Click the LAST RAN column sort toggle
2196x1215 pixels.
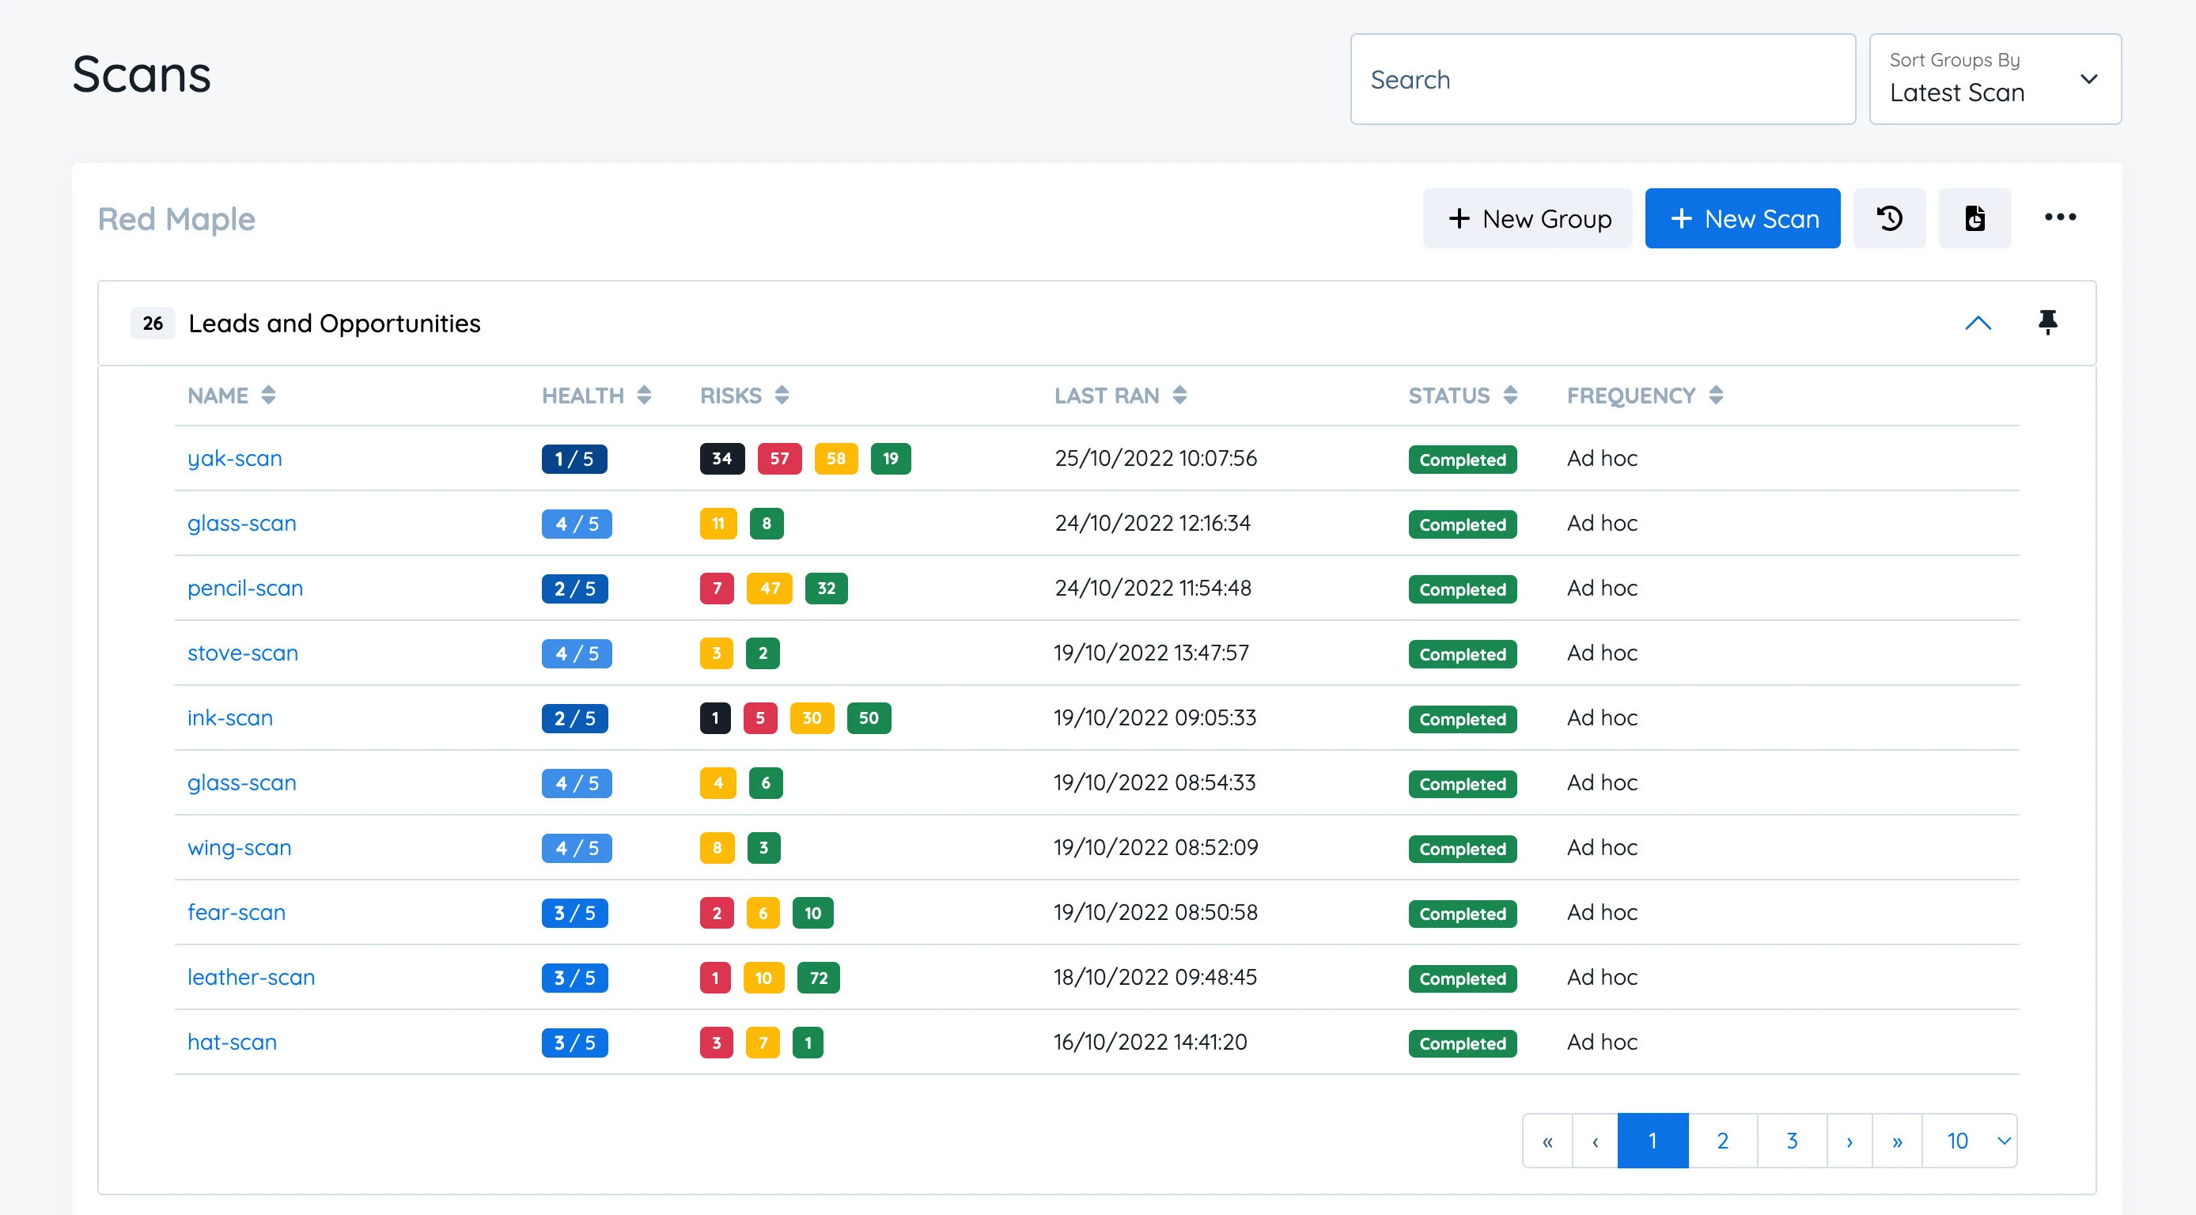click(1183, 395)
